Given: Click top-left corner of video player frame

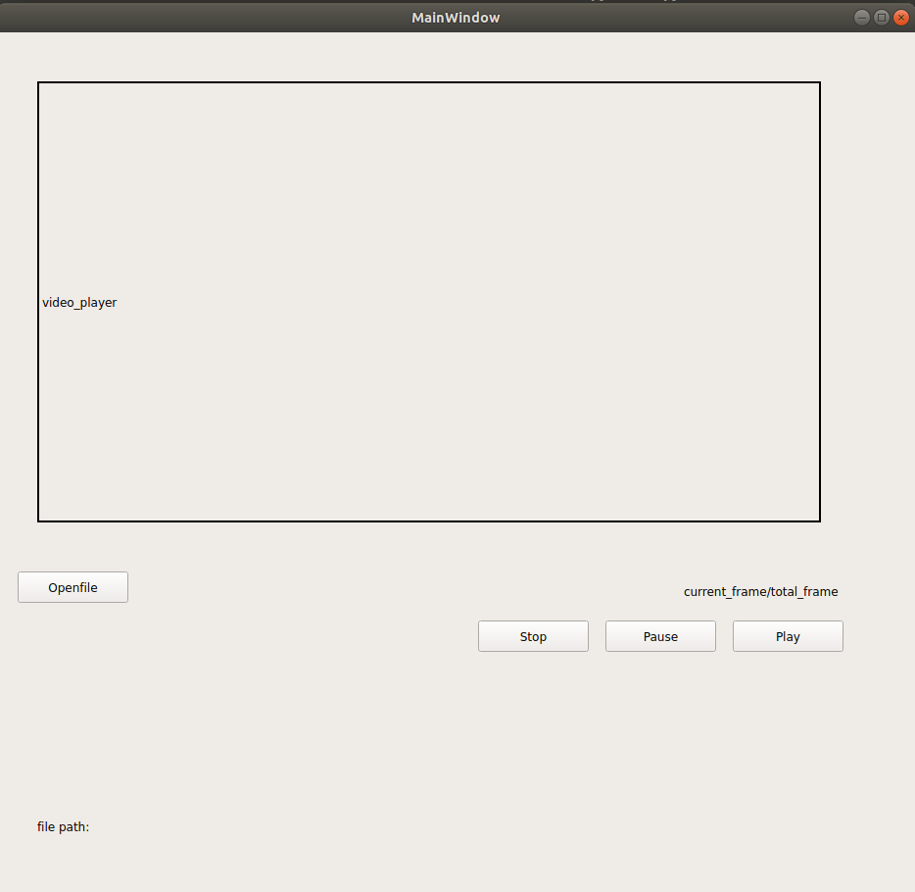Looking at the screenshot, I should 39,83.
